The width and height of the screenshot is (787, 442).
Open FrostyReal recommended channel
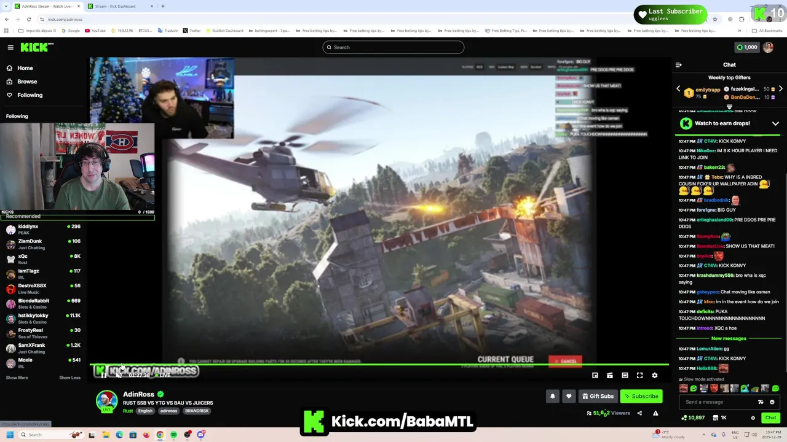(43, 333)
